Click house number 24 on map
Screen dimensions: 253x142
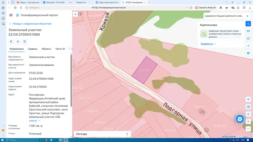[202, 112]
